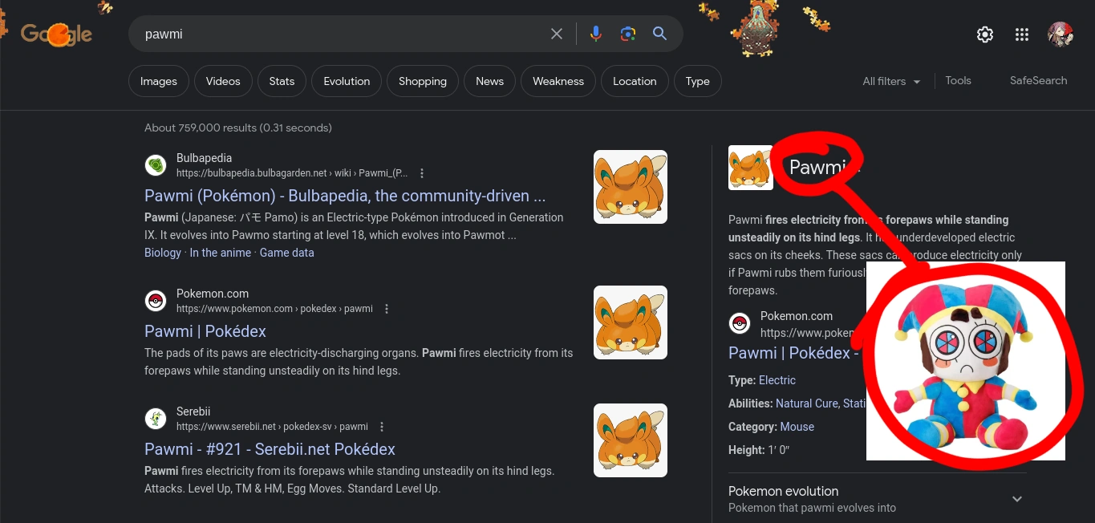Open the "Pawmi | Pokédex" link
This screenshot has height=523, width=1095.
[205, 330]
